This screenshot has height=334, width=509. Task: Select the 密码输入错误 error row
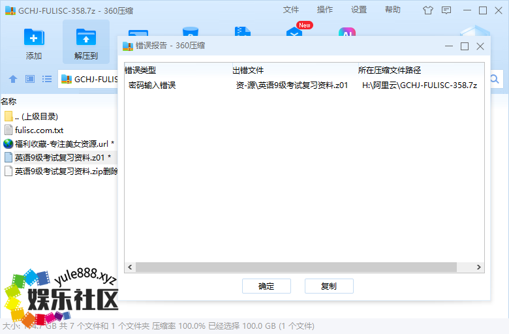point(152,85)
